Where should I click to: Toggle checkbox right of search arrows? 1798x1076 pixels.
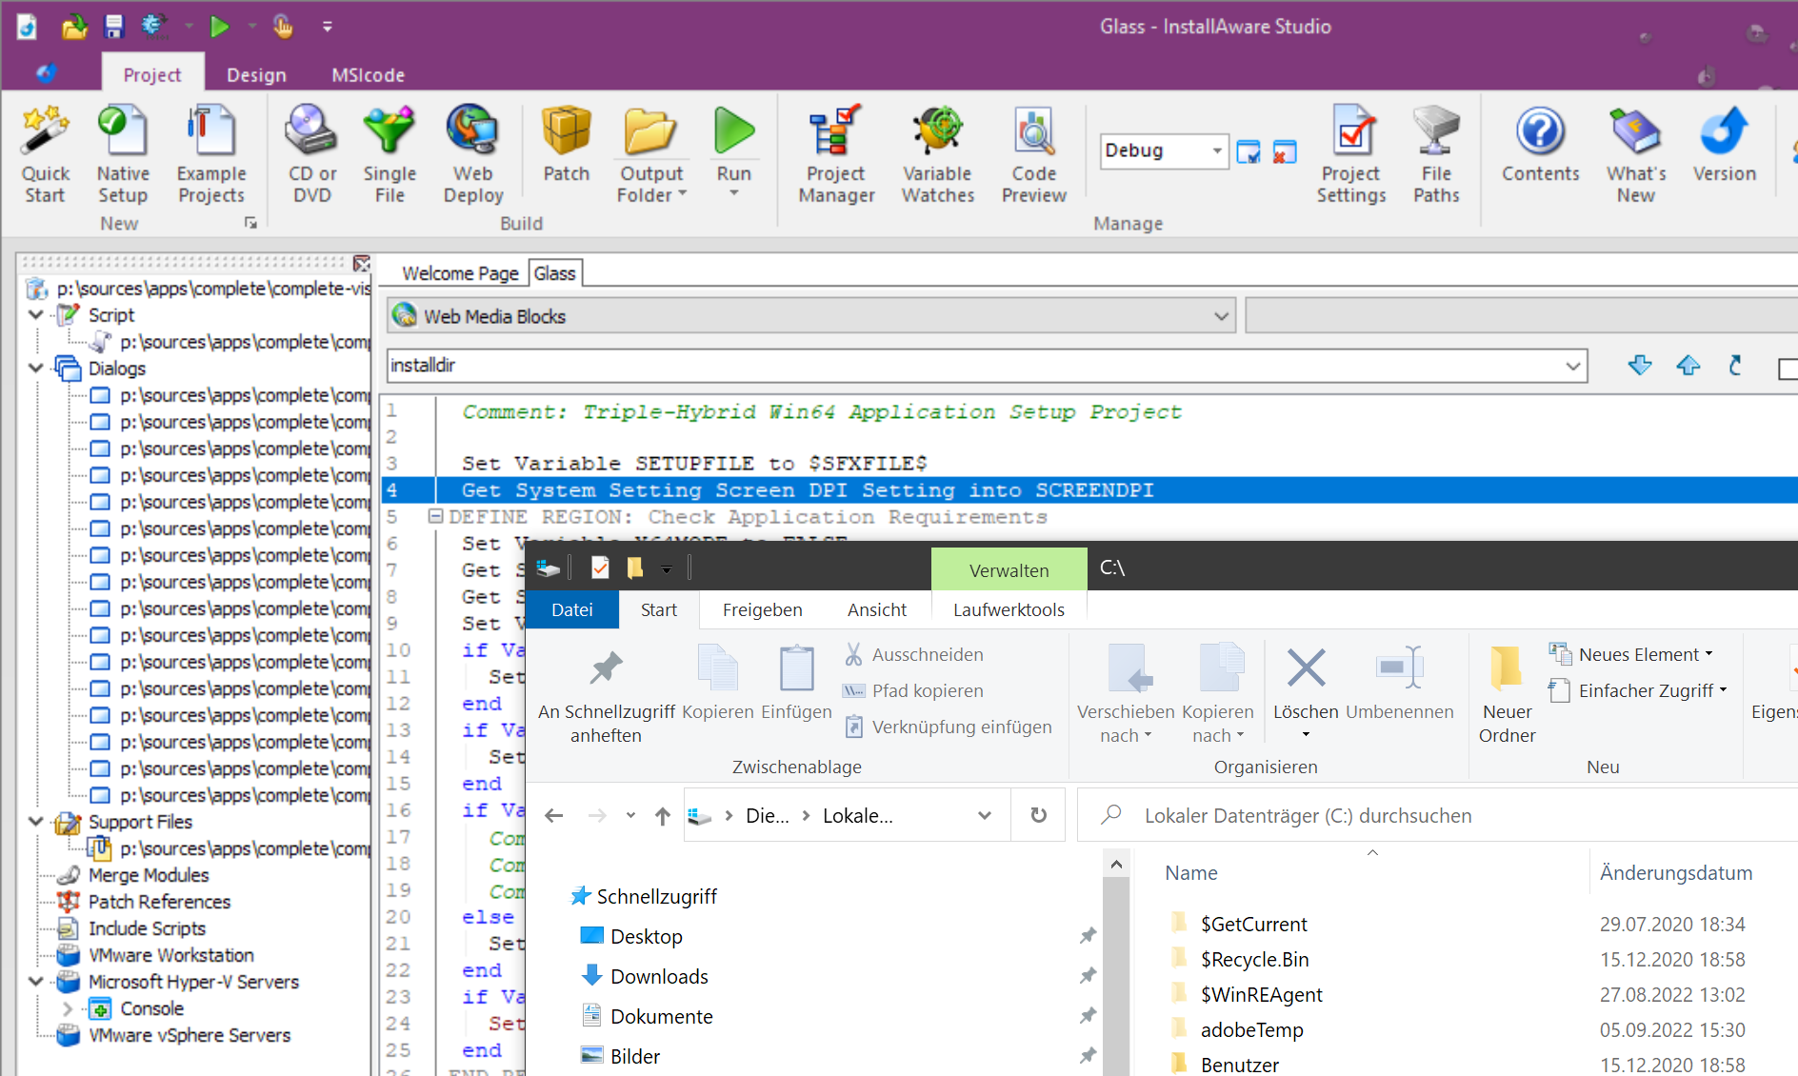tap(1788, 369)
